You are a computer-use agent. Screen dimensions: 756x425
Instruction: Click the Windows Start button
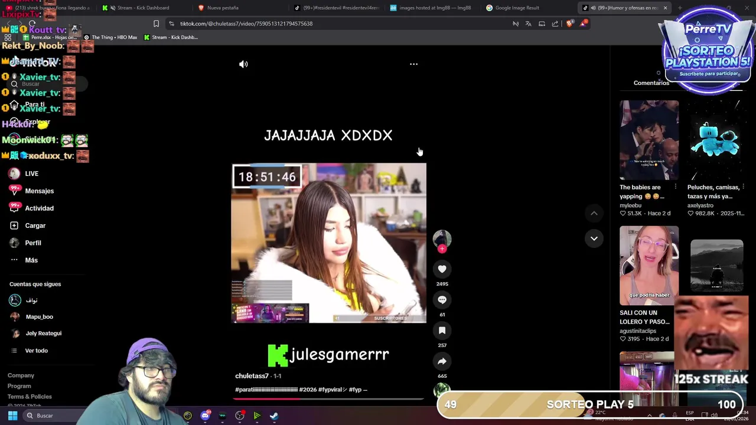pyautogui.click(x=12, y=416)
